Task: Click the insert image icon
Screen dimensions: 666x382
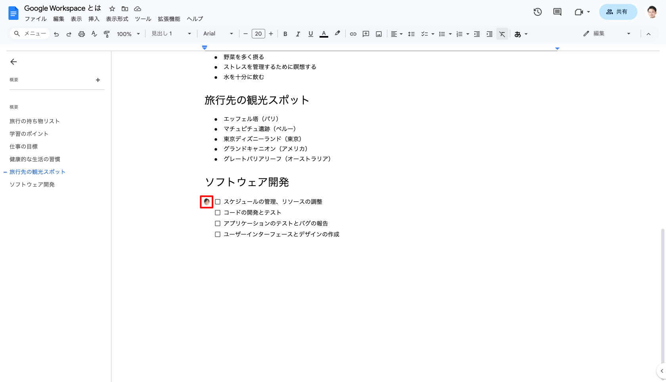Action: point(379,34)
